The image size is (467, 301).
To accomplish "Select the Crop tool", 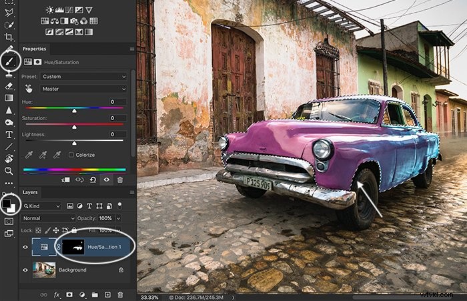I will 9,37.
